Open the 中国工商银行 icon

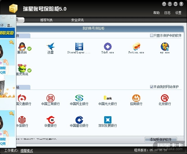51,98
